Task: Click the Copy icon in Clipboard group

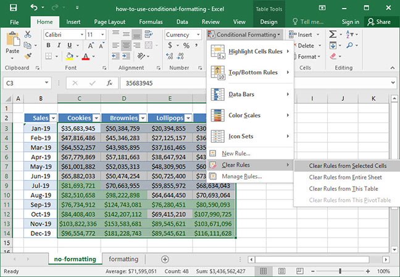Action: tap(28, 46)
